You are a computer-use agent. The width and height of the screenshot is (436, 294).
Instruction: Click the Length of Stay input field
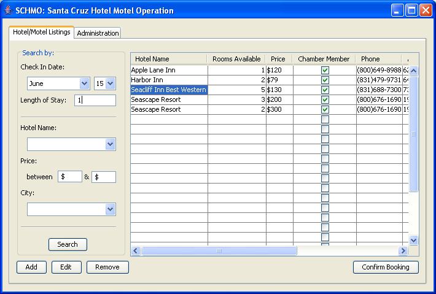click(95, 100)
